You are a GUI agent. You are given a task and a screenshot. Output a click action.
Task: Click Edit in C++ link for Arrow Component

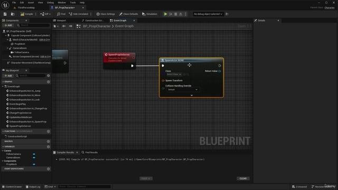pos(45,56)
